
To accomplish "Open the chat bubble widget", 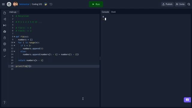I will 187,100.
